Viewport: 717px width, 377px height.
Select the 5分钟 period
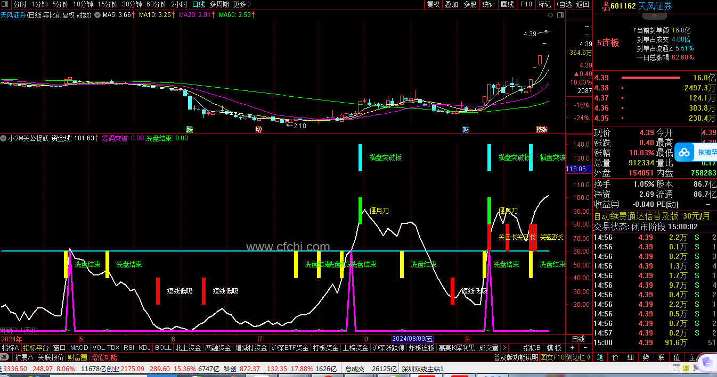[60, 4]
